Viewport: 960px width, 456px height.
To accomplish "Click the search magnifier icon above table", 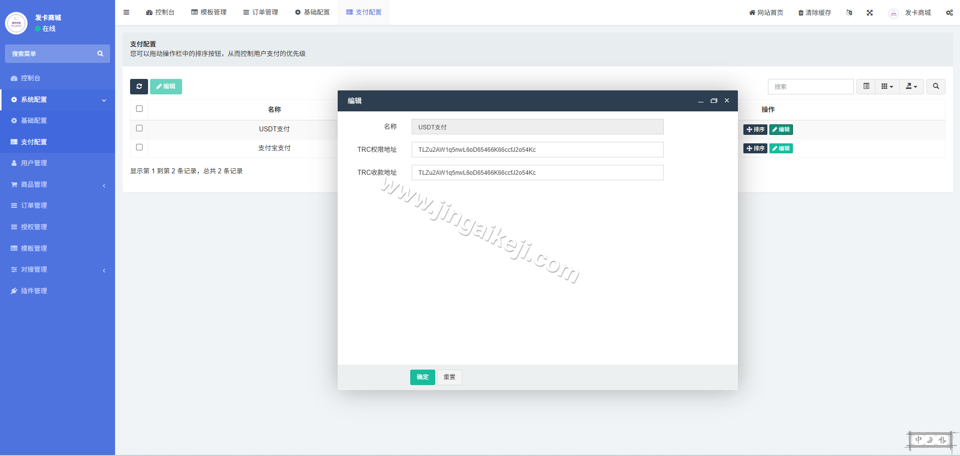I will pos(935,86).
